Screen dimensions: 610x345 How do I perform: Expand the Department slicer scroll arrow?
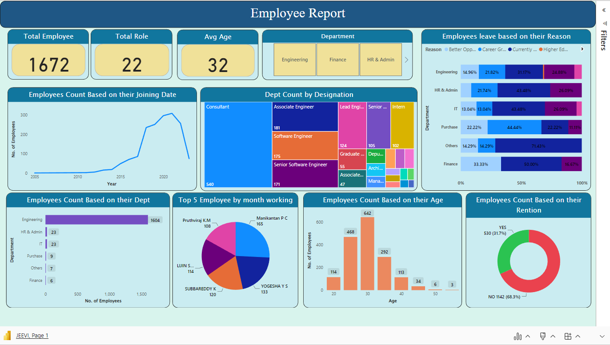406,59
